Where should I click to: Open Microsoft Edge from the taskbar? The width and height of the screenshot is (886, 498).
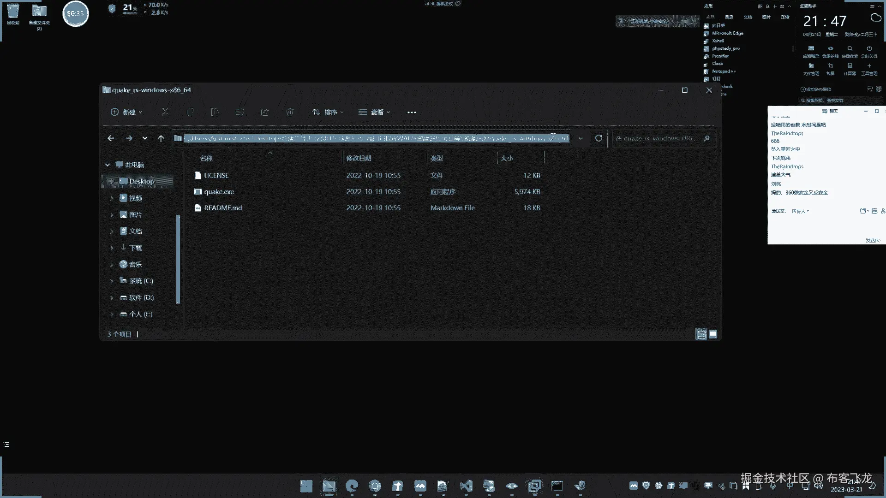point(352,486)
